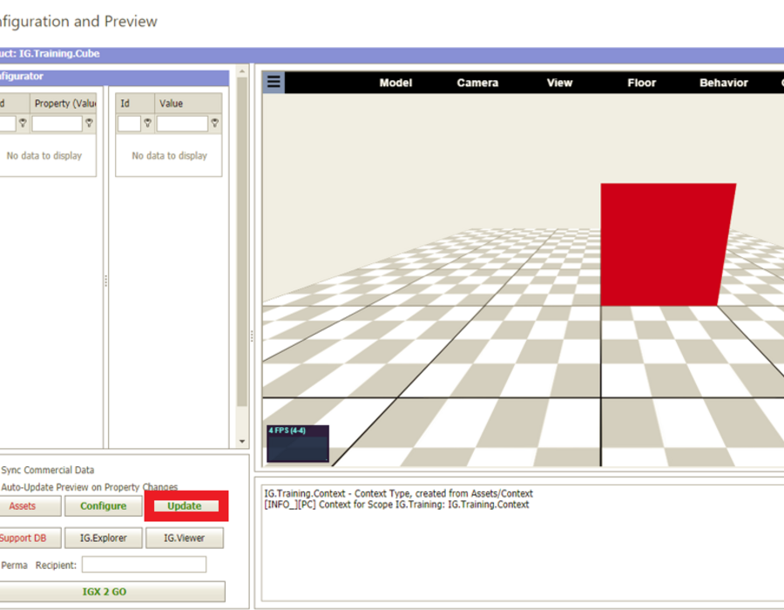784x610 pixels.
Task: Click the Property (Value) column filter icon
Action: [89, 123]
